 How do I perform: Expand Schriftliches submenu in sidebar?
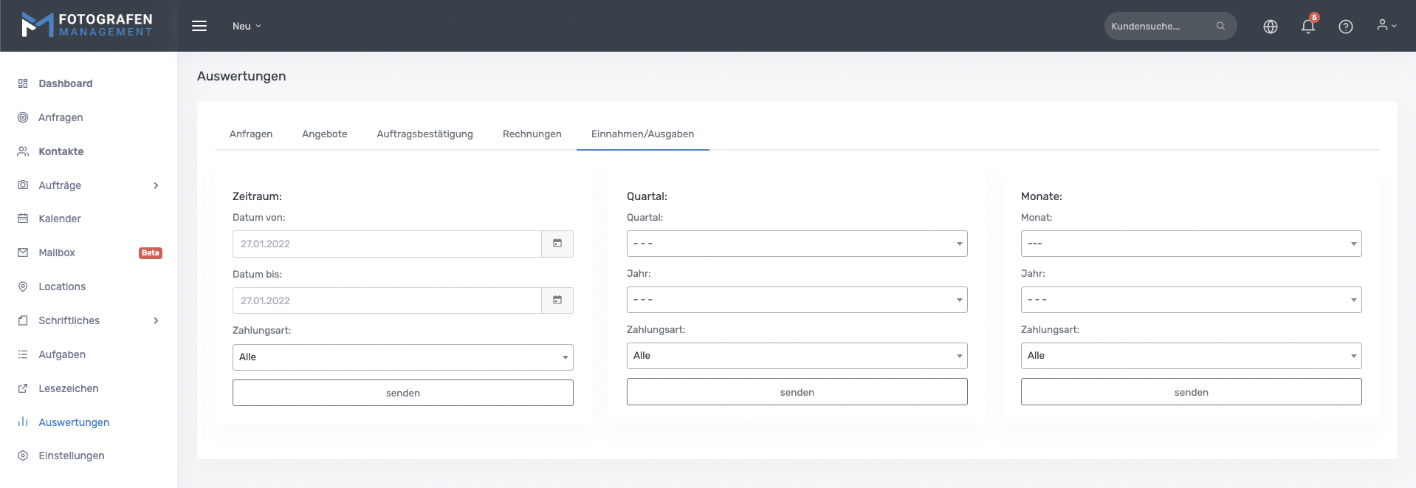(156, 320)
